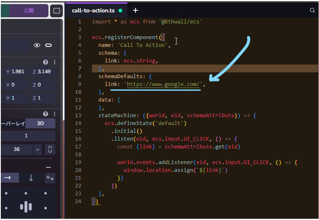Choose top-center alignment dot

26,193
